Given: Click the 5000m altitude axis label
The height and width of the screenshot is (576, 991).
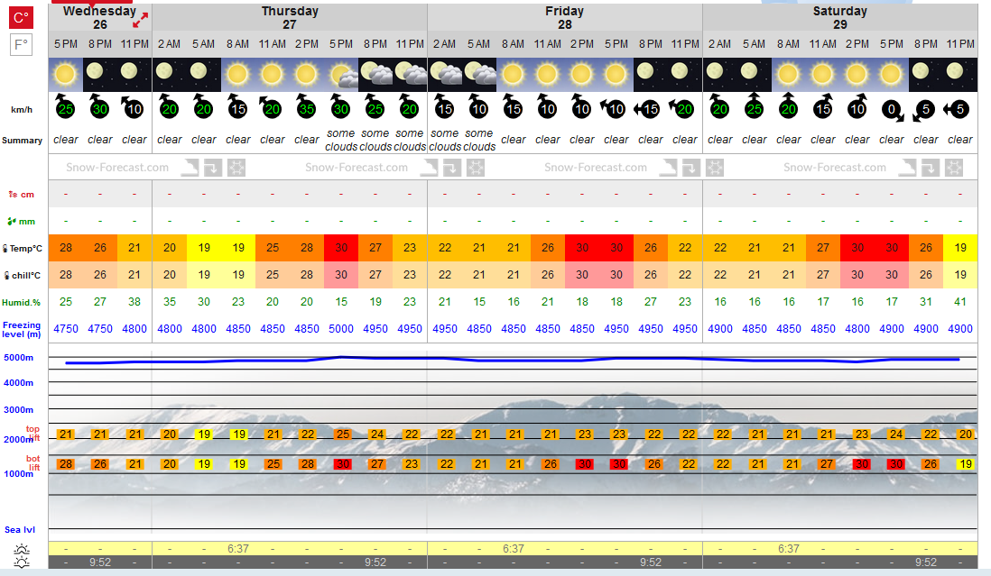Looking at the screenshot, I should coord(19,358).
